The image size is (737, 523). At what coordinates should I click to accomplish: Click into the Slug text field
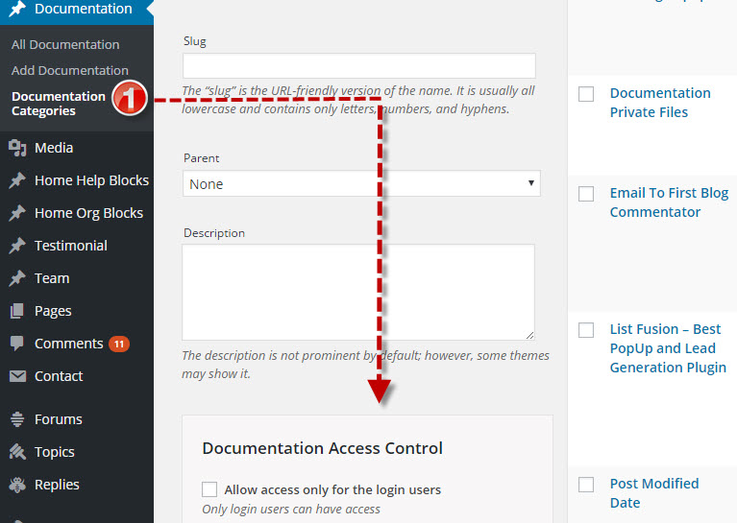358,65
